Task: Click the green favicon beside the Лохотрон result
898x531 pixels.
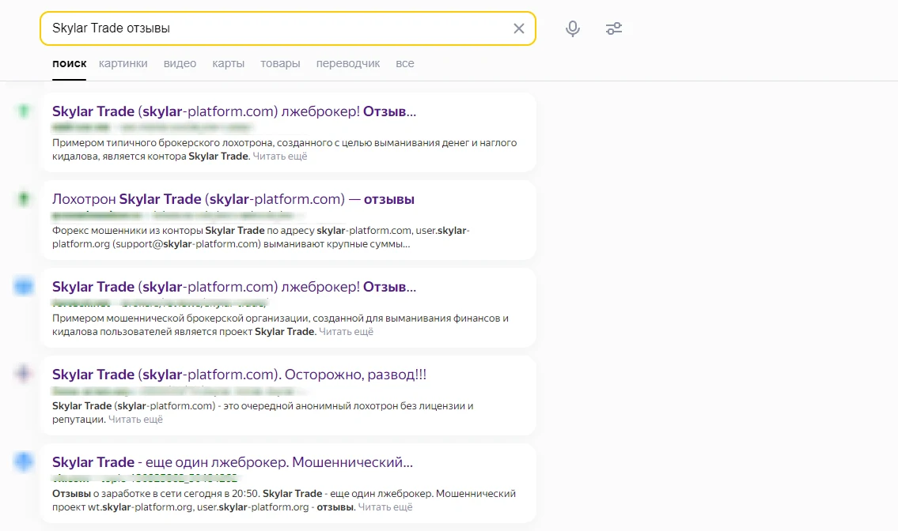Action: (x=24, y=198)
